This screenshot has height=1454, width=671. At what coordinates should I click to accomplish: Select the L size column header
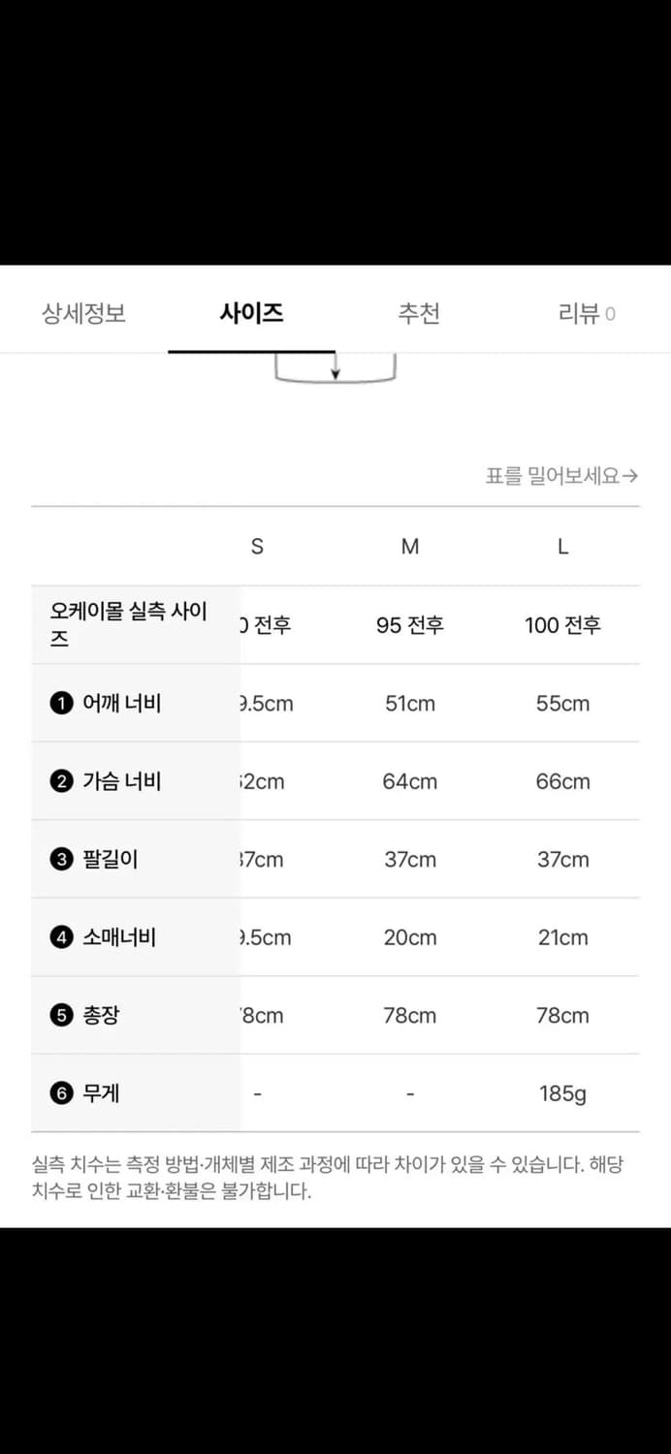click(563, 546)
